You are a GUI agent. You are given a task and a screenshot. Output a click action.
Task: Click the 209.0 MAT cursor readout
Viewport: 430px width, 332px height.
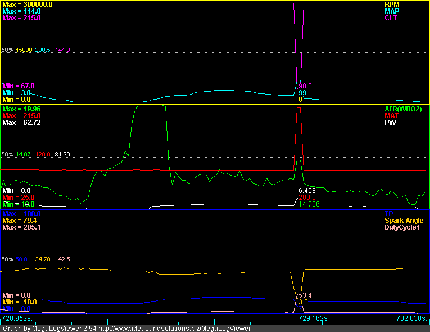[307, 198]
